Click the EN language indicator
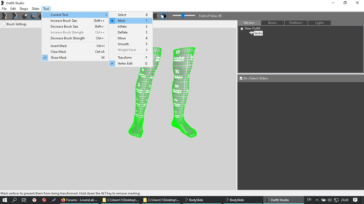This screenshot has height=204, width=364. tap(309, 199)
